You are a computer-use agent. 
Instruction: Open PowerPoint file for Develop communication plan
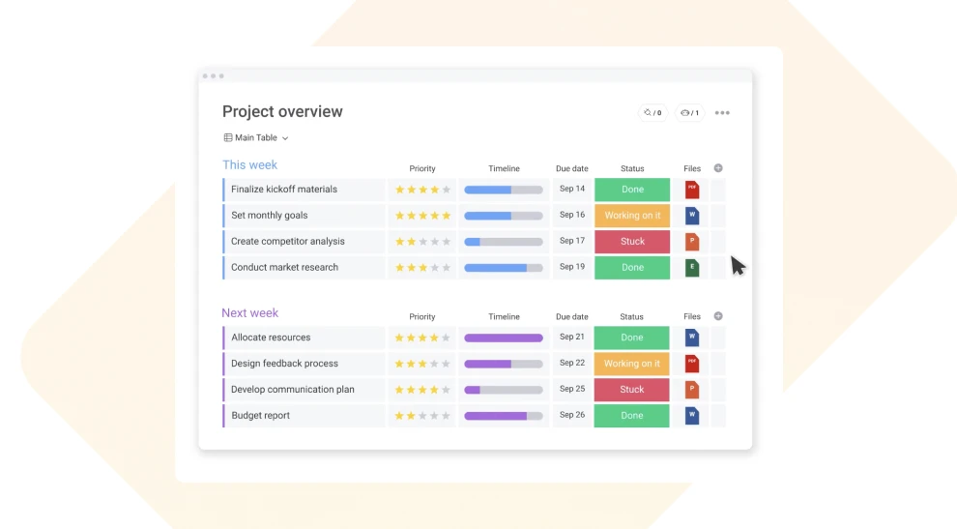(x=691, y=389)
